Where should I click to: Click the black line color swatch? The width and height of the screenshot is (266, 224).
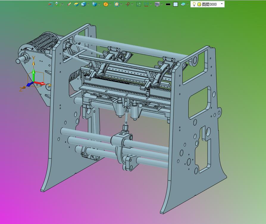point(168,4)
